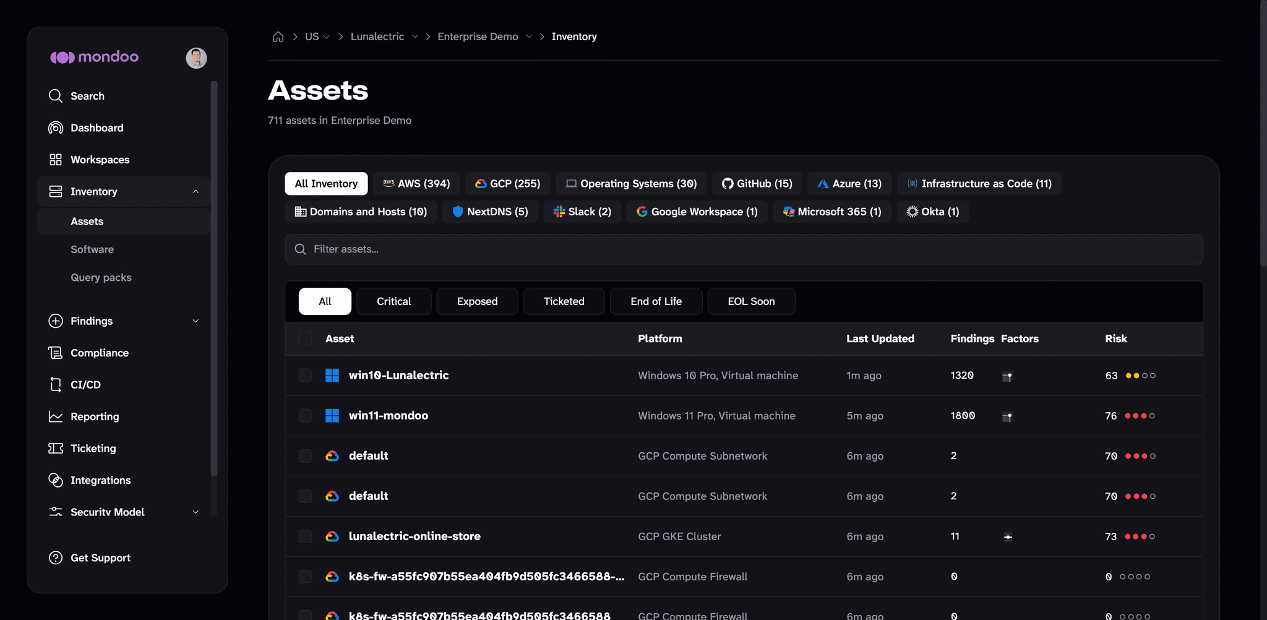This screenshot has height=620, width=1267.
Task: Select the Azure (13) tab
Action: (849, 184)
